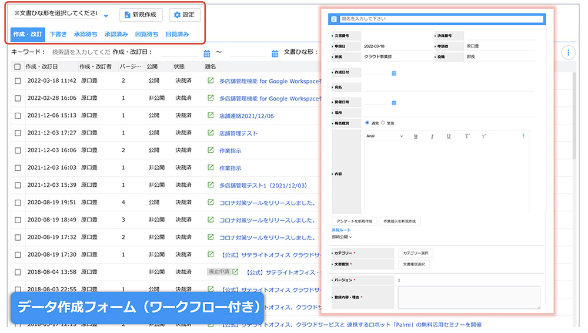Open the 作成日付 calendar icon in form
The image size is (588, 333).
pos(394,73)
